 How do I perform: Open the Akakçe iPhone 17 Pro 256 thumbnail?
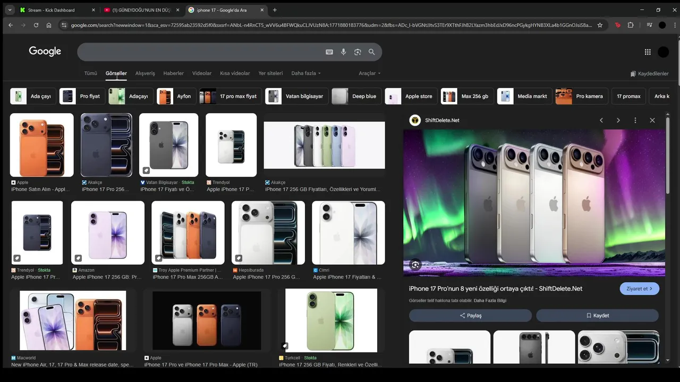click(106, 145)
